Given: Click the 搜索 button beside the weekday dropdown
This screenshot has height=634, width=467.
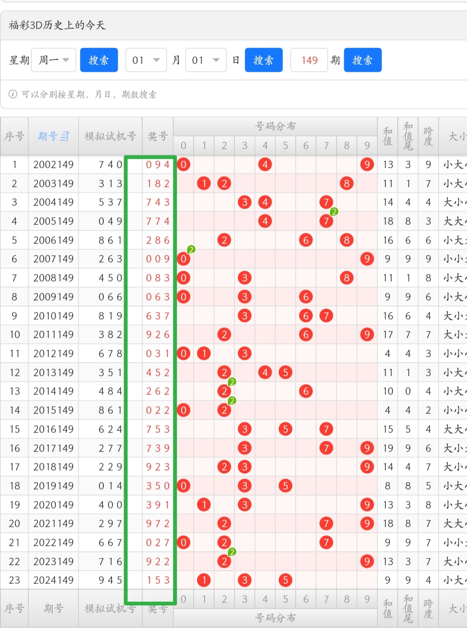Looking at the screenshot, I should 99,60.
